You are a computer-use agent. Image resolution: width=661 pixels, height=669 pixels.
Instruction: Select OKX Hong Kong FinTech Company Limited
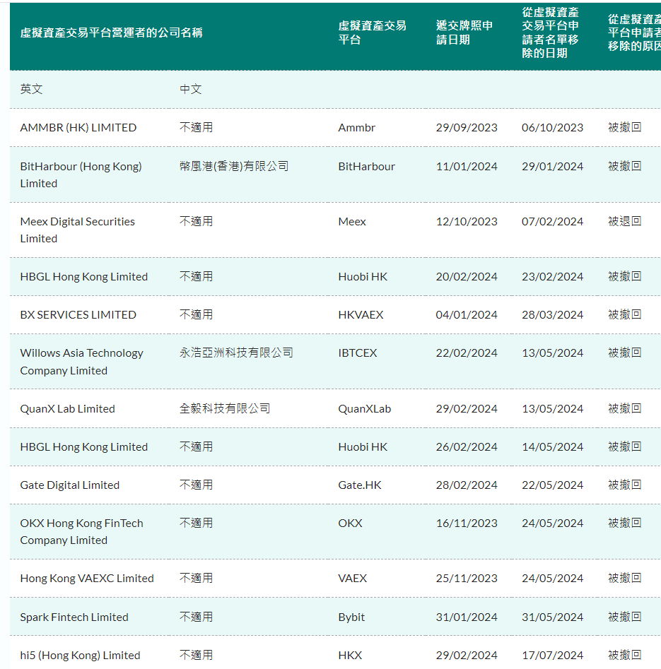pyautogui.click(x=81, y=531)
